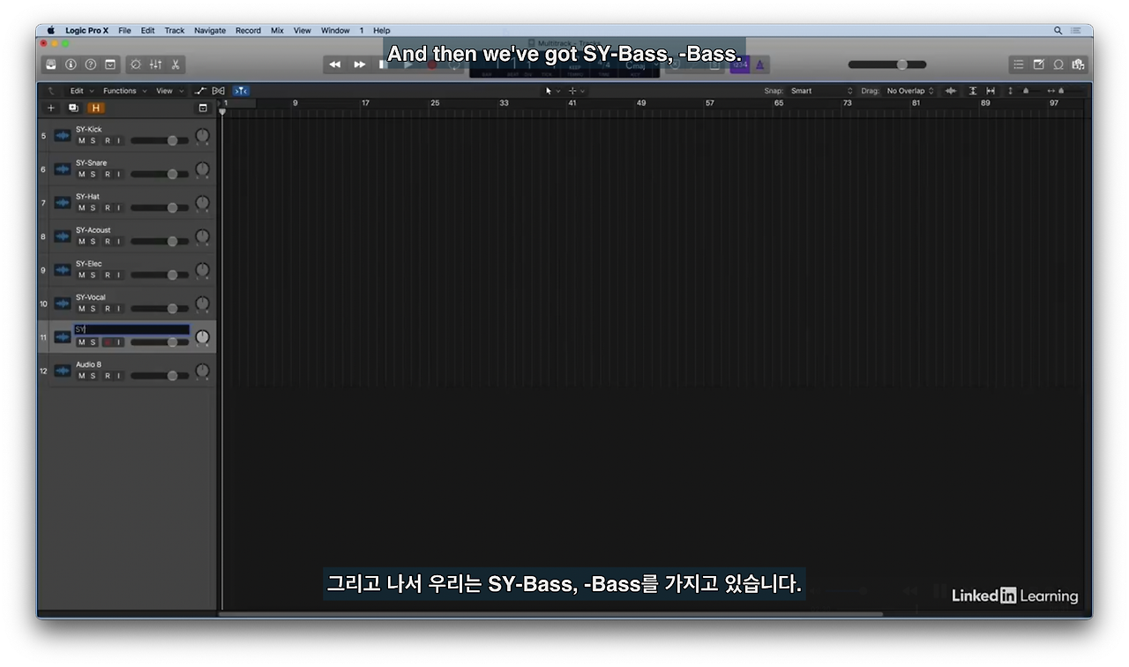The width and height of the screenshot is (1129, 667).
Task: Click the track 11 name text field
Action: click(x=131, y=329)
